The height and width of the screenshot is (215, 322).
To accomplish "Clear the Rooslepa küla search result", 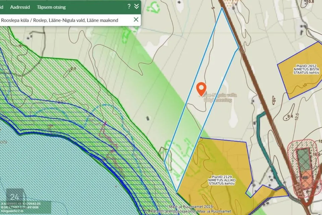I will pos(136,19).
